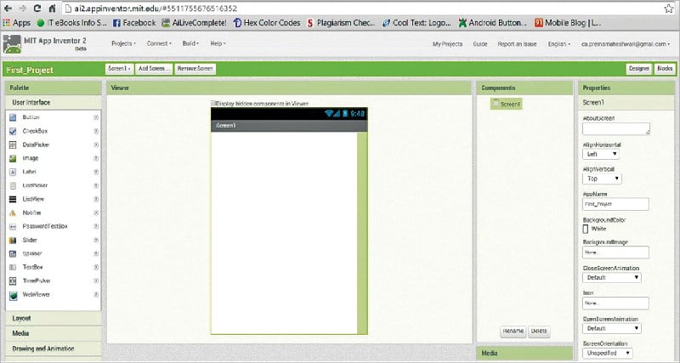This screenshot has width=680, height=363.
Task: Bookmark this page with star icon
Action: (669, 9)
